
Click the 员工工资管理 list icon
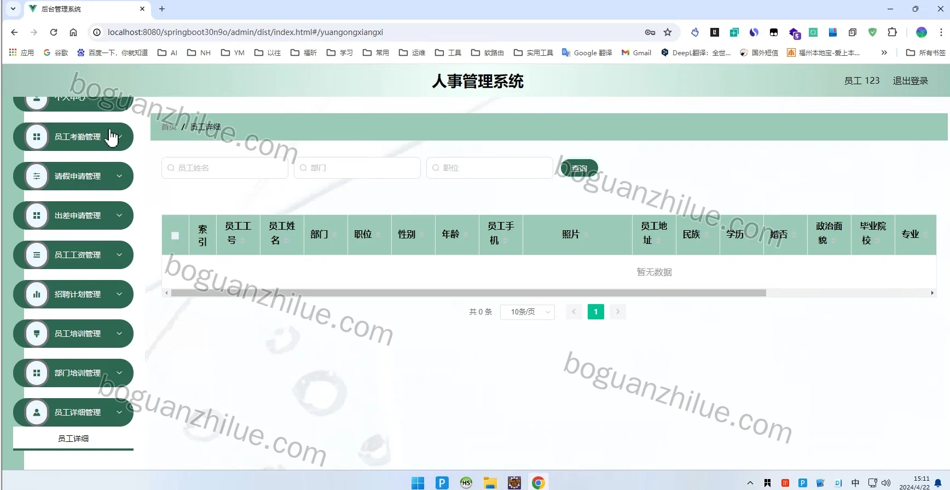(37, 255)
